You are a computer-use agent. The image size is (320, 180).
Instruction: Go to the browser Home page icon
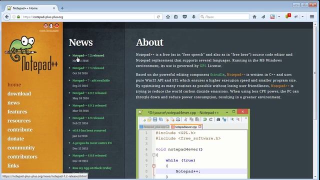point(254,17)
